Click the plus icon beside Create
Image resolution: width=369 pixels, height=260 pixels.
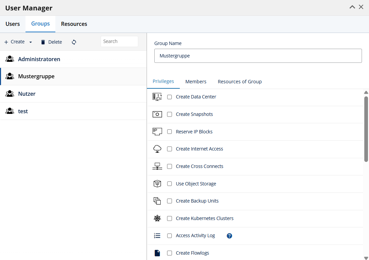6,42
